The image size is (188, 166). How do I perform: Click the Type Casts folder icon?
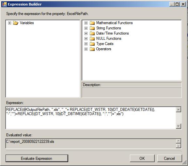[x=92, y=44]
